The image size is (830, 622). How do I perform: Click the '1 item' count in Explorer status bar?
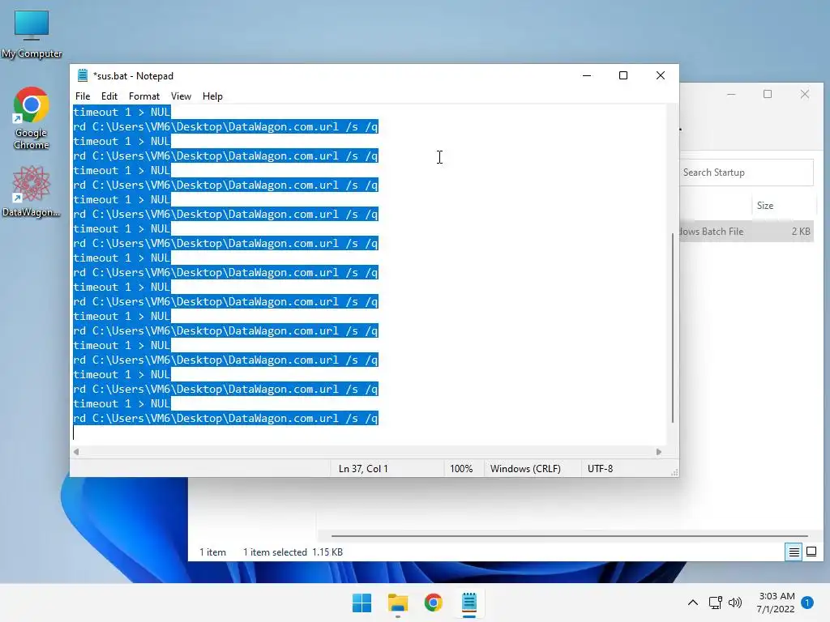pyautogui.click(x=213, y=552)
